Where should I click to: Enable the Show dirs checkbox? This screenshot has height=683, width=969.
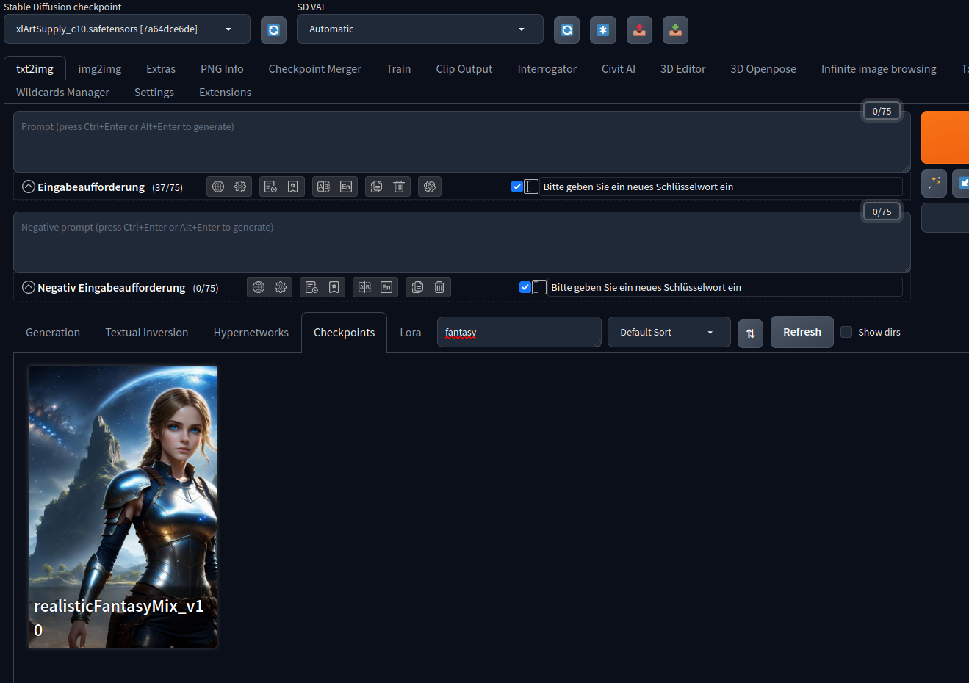coord(846,332)
